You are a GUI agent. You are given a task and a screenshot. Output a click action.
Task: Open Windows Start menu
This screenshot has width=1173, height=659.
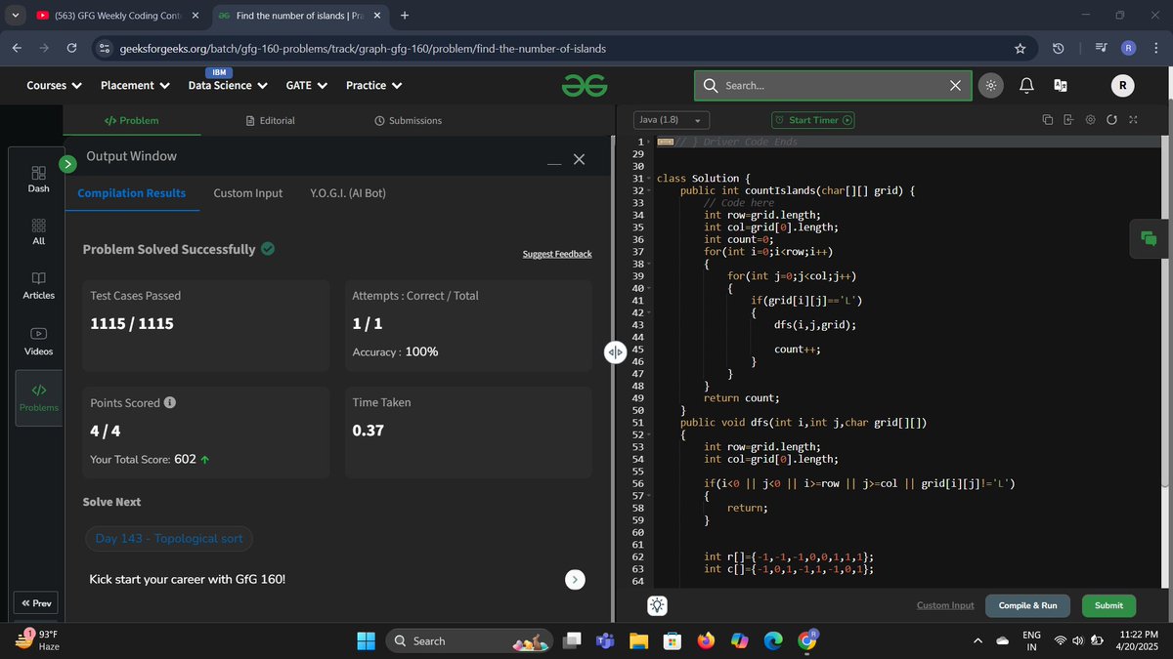tap(366, 641)
